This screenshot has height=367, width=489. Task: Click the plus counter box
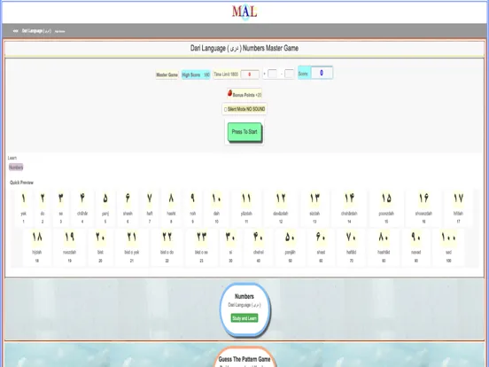[272, 74]
